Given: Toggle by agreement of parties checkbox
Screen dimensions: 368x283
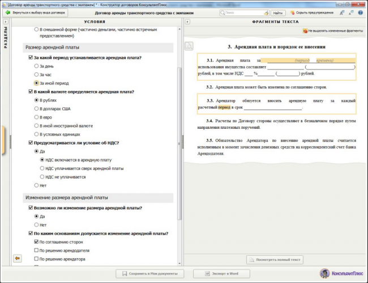Looking at the screenshot, I should (36, 242).
